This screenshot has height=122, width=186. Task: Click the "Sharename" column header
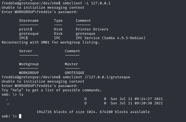[29, 21]
